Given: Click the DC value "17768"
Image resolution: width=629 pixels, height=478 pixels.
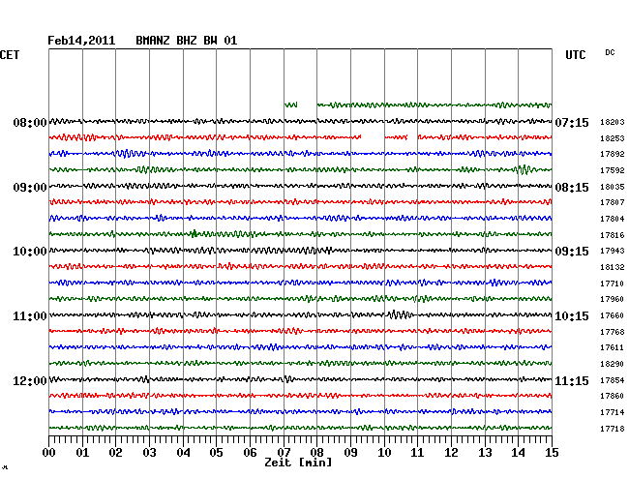Looking at the screenshot, I should point(613,332).
